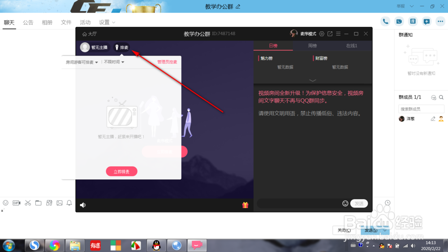The height and width of the screenshot is (252, 448).
Task: Start a voice call in group chat
Action: click(385, 22)
